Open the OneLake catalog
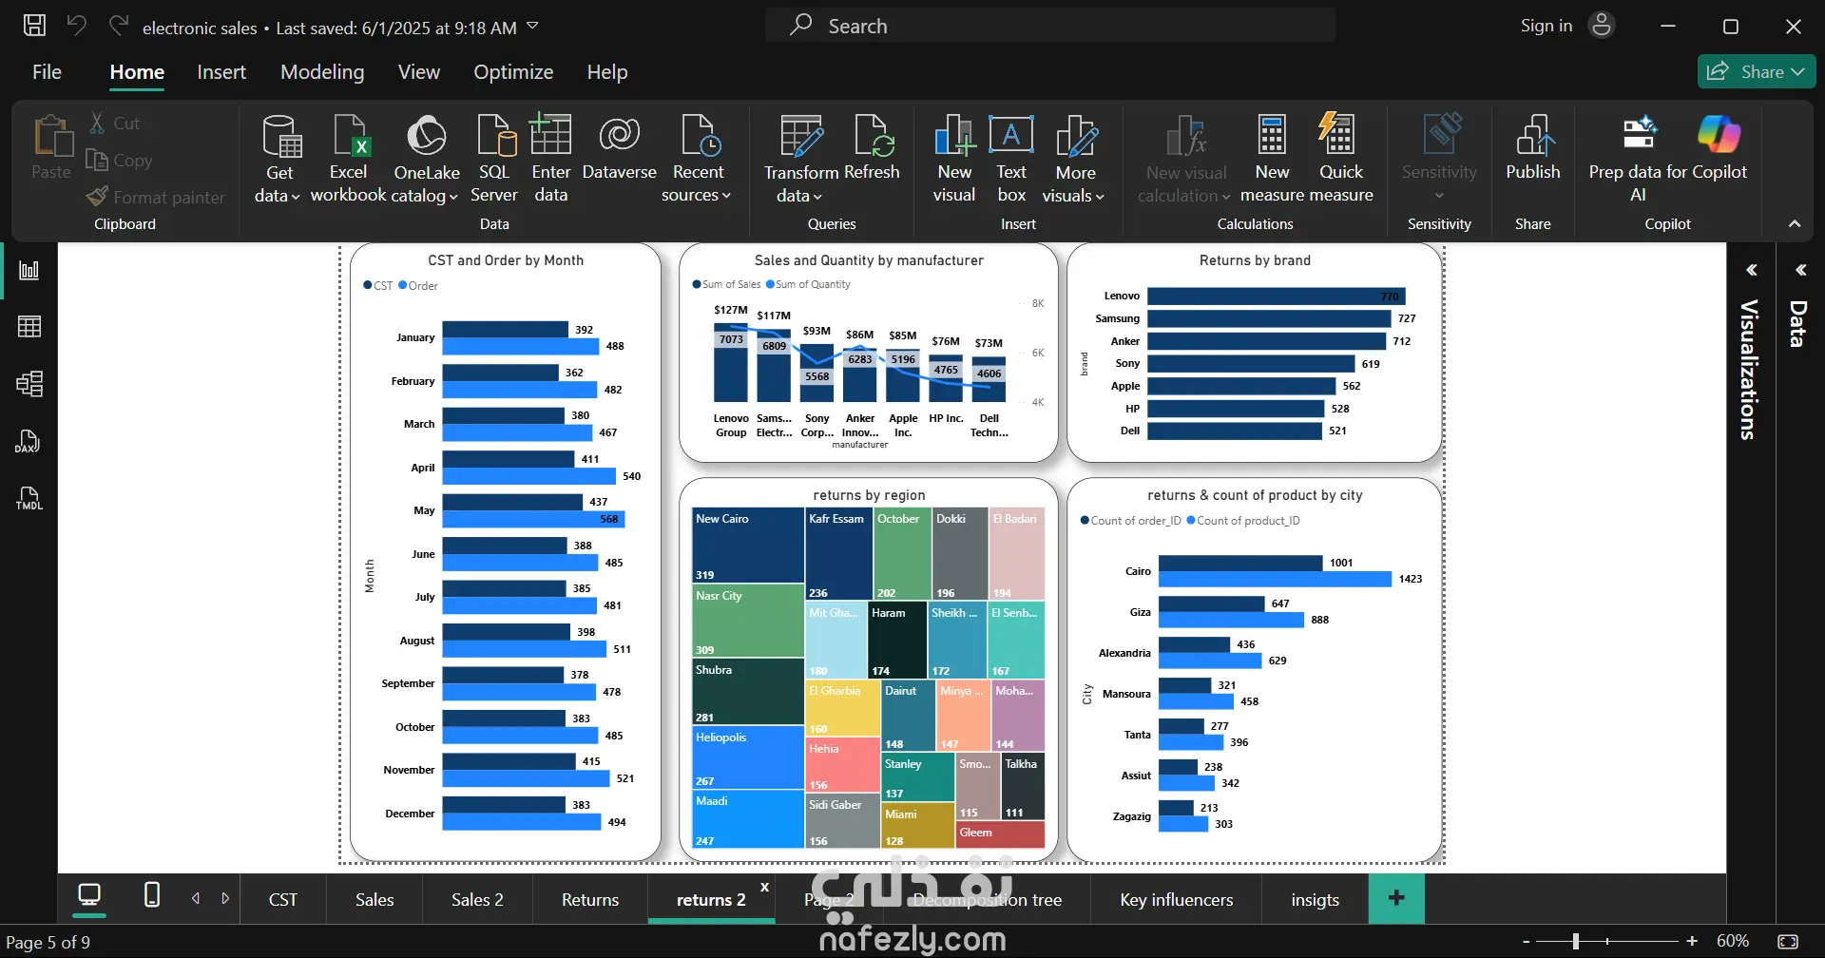The width and height of the screenshot is (1825, 958). tap(427, 158)
